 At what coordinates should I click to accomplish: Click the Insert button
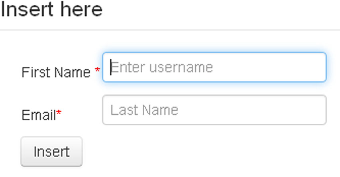pyautogui.click(x=51, y=152)
